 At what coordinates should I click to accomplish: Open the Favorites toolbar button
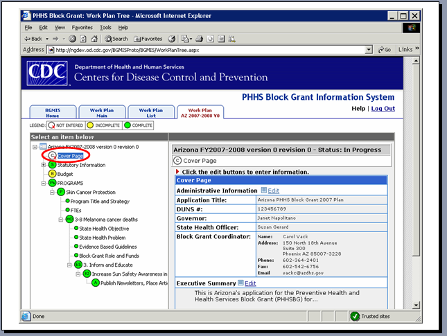coord(148,39)
